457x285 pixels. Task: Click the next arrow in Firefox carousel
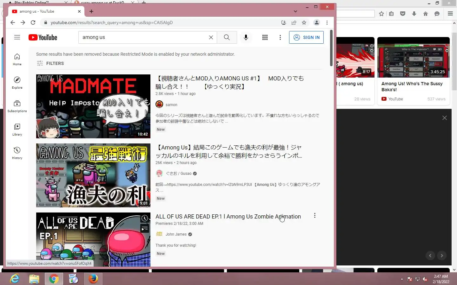(442, 256)
